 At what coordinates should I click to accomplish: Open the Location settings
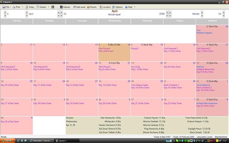(105, 7)
